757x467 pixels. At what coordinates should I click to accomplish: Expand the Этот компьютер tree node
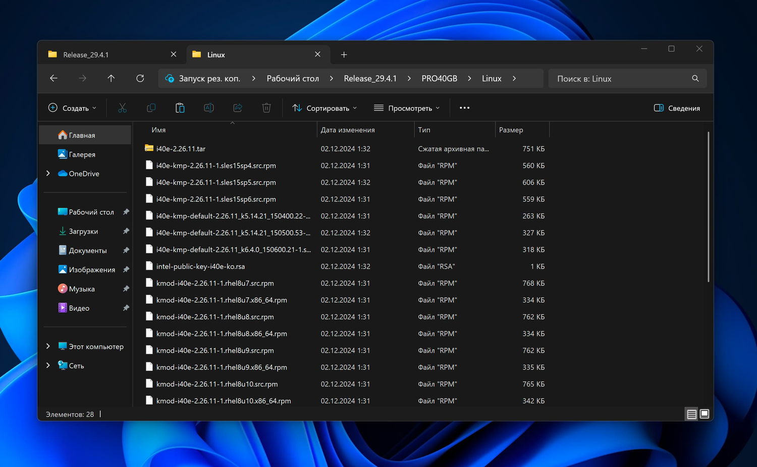point(48,346)
